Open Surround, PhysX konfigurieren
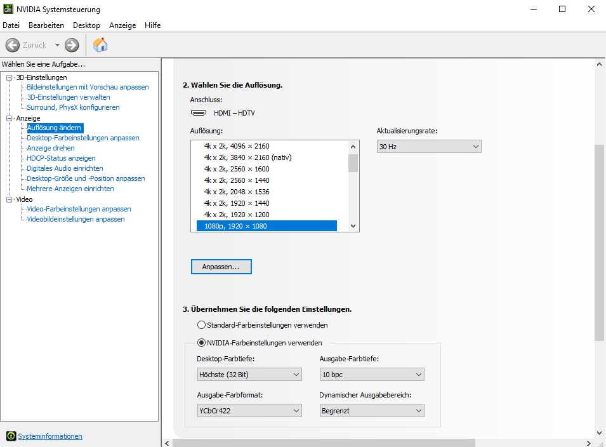Viewport: 606px width, 447px height. 73,107
